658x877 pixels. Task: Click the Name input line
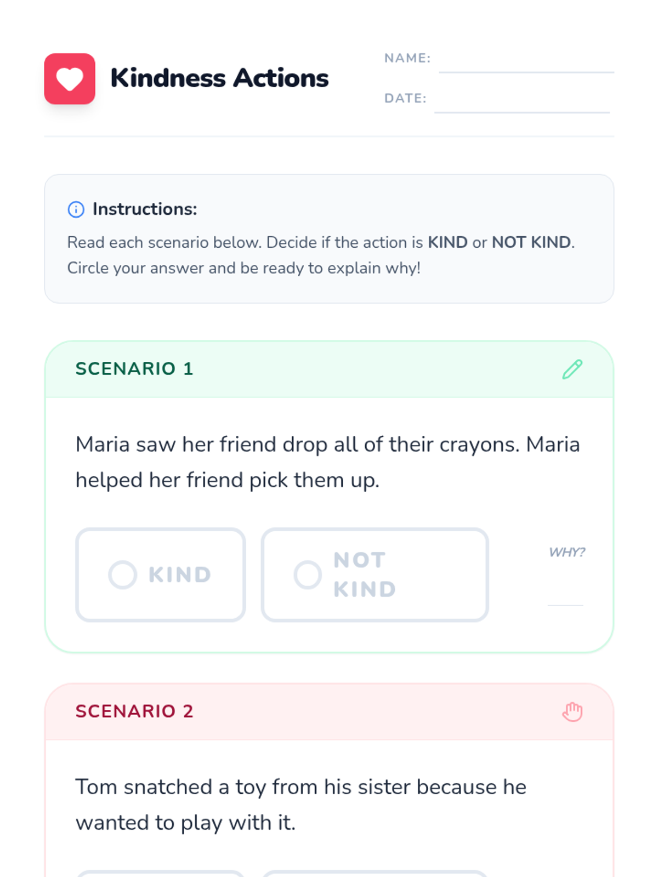[526, 65]
